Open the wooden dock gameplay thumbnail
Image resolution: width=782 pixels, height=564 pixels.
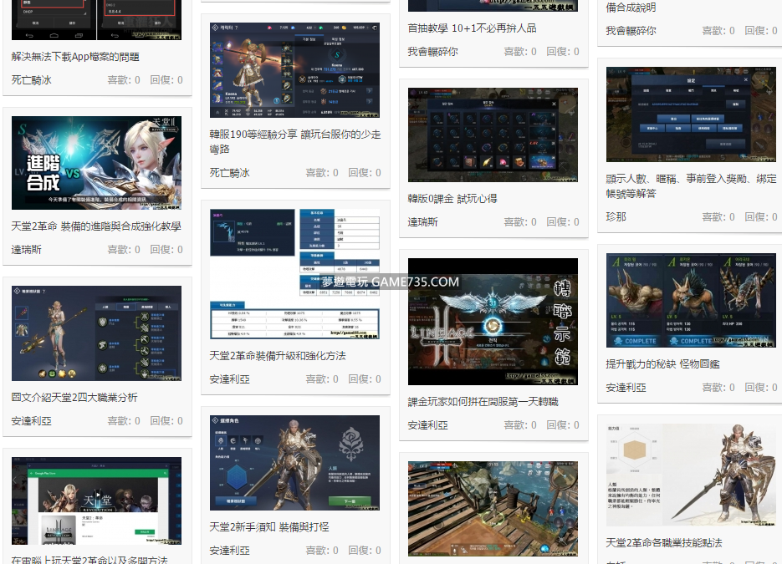coord(493,509)
